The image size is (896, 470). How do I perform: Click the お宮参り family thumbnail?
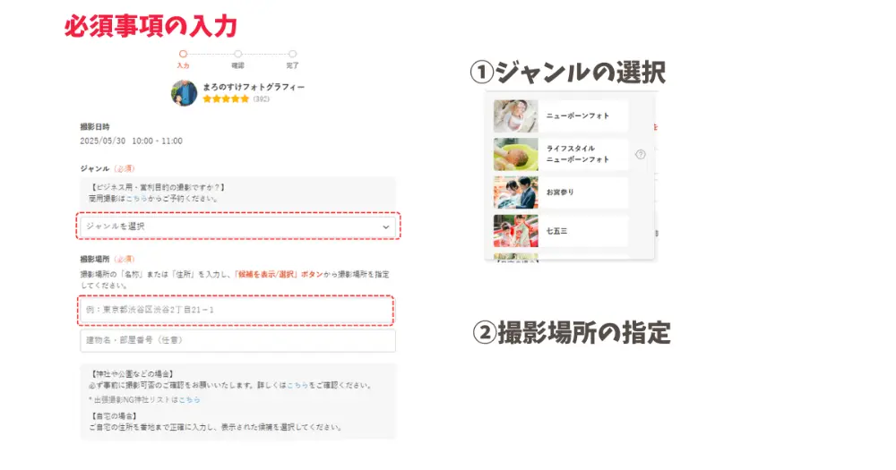pos(516,192)
